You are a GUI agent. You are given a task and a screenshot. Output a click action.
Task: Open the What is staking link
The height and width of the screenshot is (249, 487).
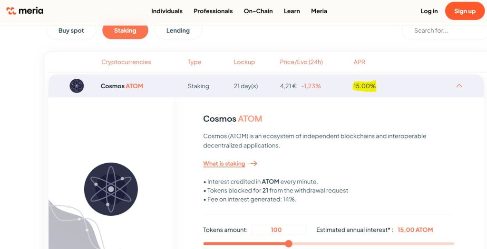click(x=224, y=164)
